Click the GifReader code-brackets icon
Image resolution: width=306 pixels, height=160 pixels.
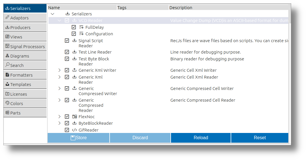(x=74, y=130)
